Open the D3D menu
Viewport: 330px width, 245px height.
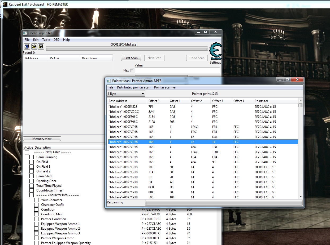[x=57, y=40]
